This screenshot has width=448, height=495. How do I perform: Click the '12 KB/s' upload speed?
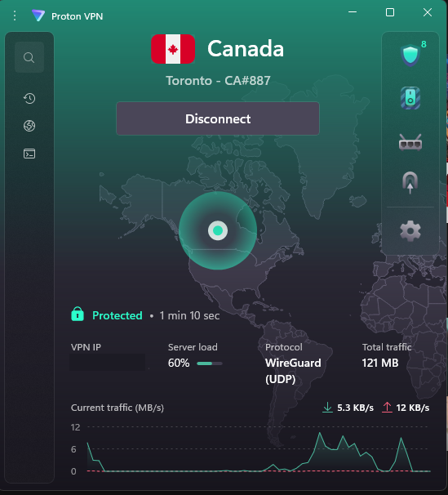[x=413, y=408]
